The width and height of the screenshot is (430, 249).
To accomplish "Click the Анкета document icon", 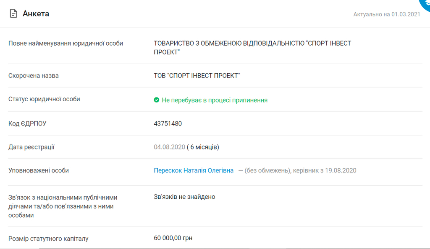I will click(x=13, y=13).
